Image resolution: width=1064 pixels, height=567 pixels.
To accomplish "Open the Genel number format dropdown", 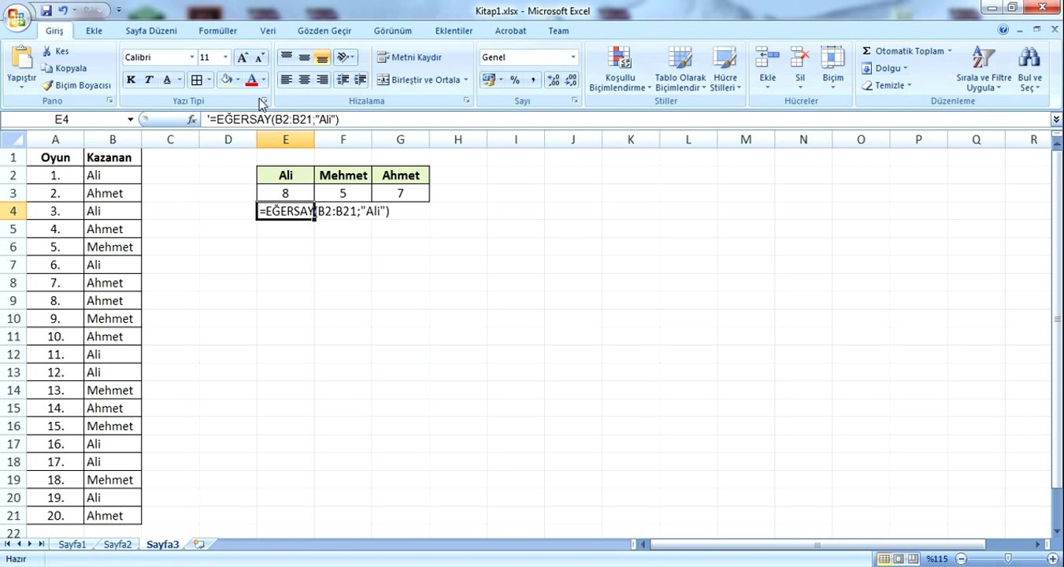I will pos(573,57).
